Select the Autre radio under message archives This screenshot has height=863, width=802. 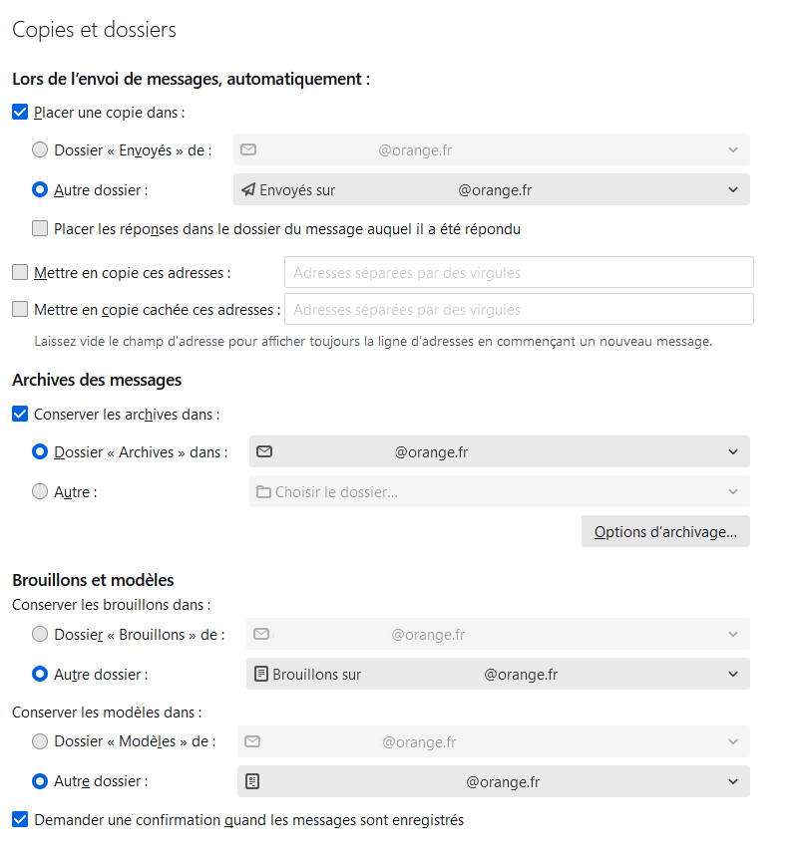[40, 491]
